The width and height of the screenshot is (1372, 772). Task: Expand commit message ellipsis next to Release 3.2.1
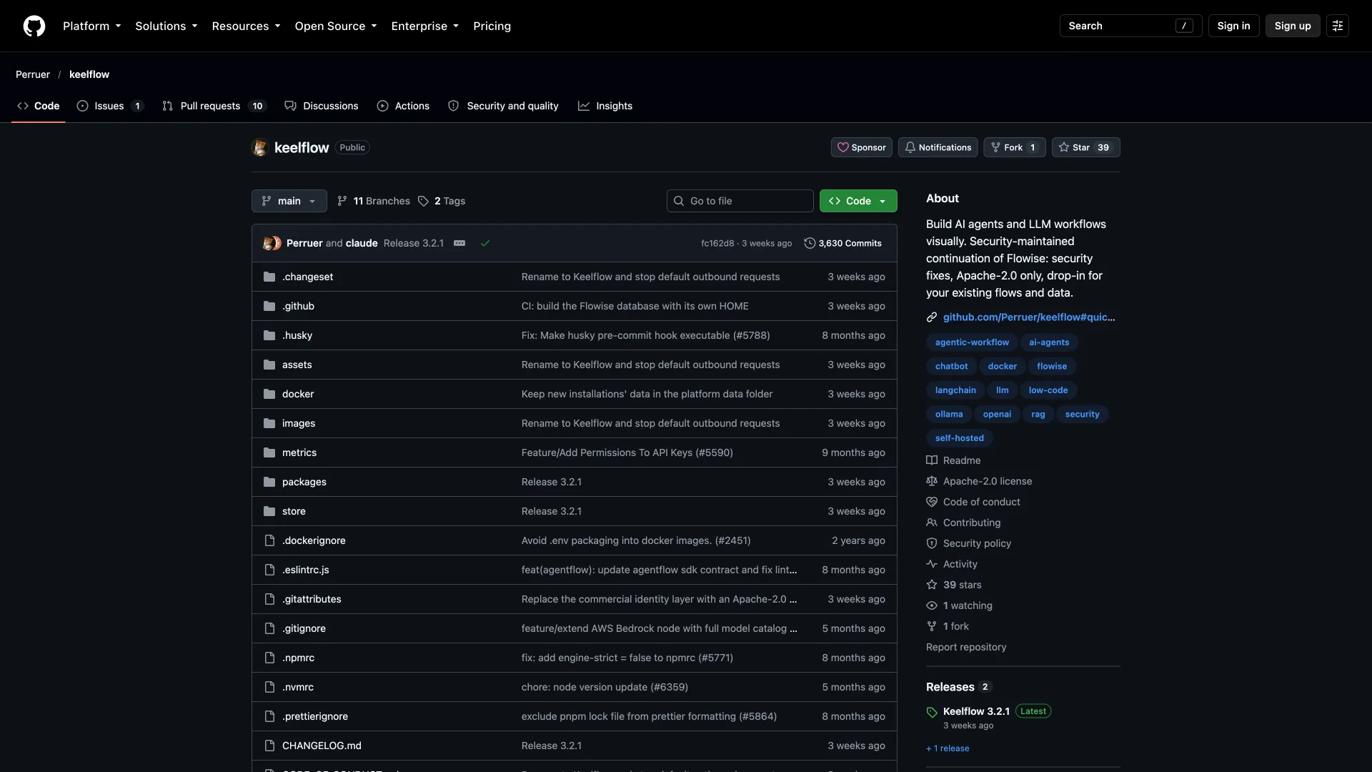coord(459,243)
